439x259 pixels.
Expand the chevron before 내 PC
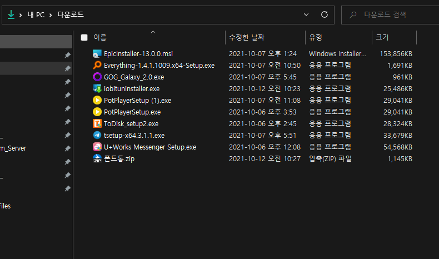(21, 15)
